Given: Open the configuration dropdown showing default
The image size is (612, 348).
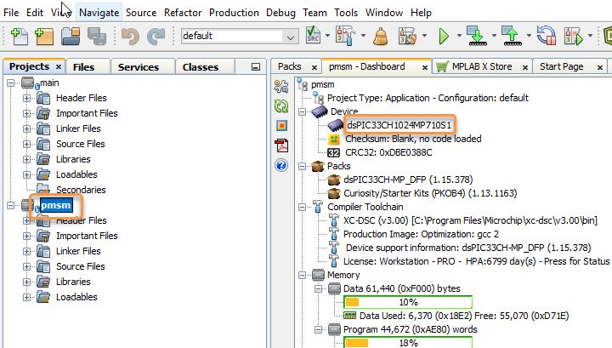Looking at the screenshot, I should coord(240,36).
